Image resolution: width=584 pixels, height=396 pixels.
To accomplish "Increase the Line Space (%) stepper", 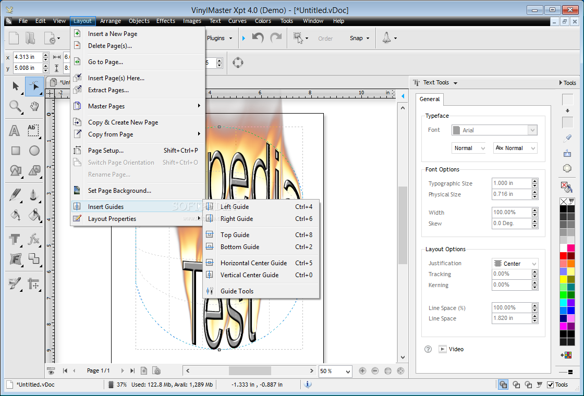I will pyautogui.click(x=535, y=305).
